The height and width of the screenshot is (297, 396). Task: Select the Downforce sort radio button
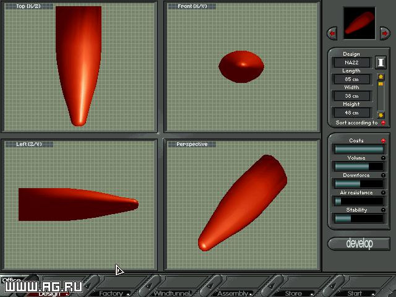pyautogui.click(x=383, y=175)
